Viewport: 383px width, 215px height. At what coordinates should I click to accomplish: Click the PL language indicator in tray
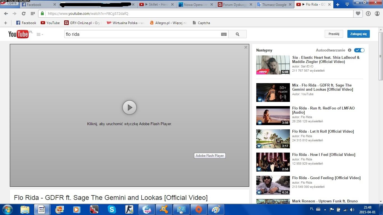(x=312, y=209)
